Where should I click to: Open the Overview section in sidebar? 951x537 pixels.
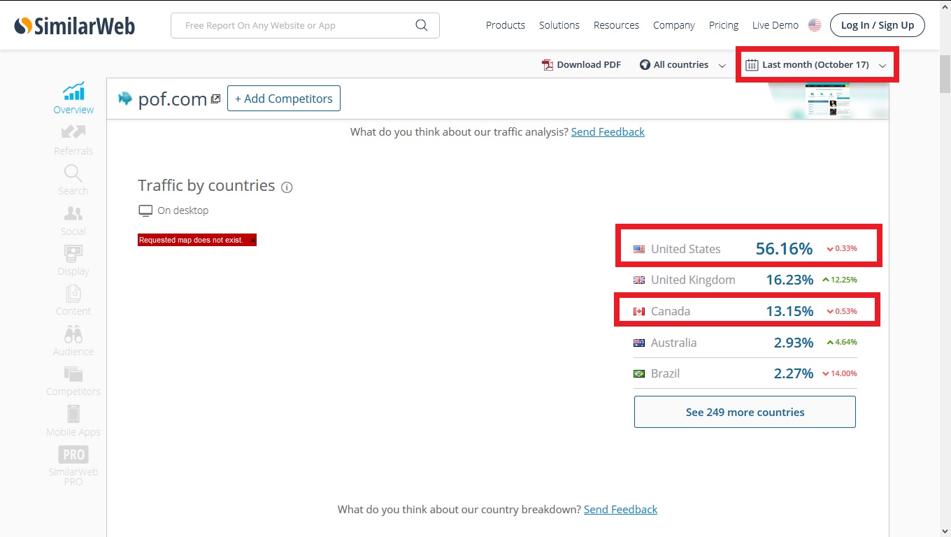[73, 98]
